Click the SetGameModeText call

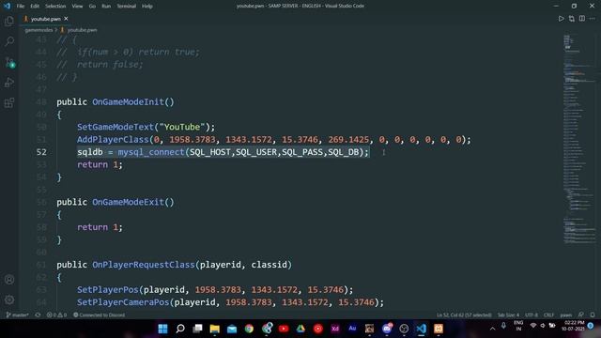[x=116, y=127]
